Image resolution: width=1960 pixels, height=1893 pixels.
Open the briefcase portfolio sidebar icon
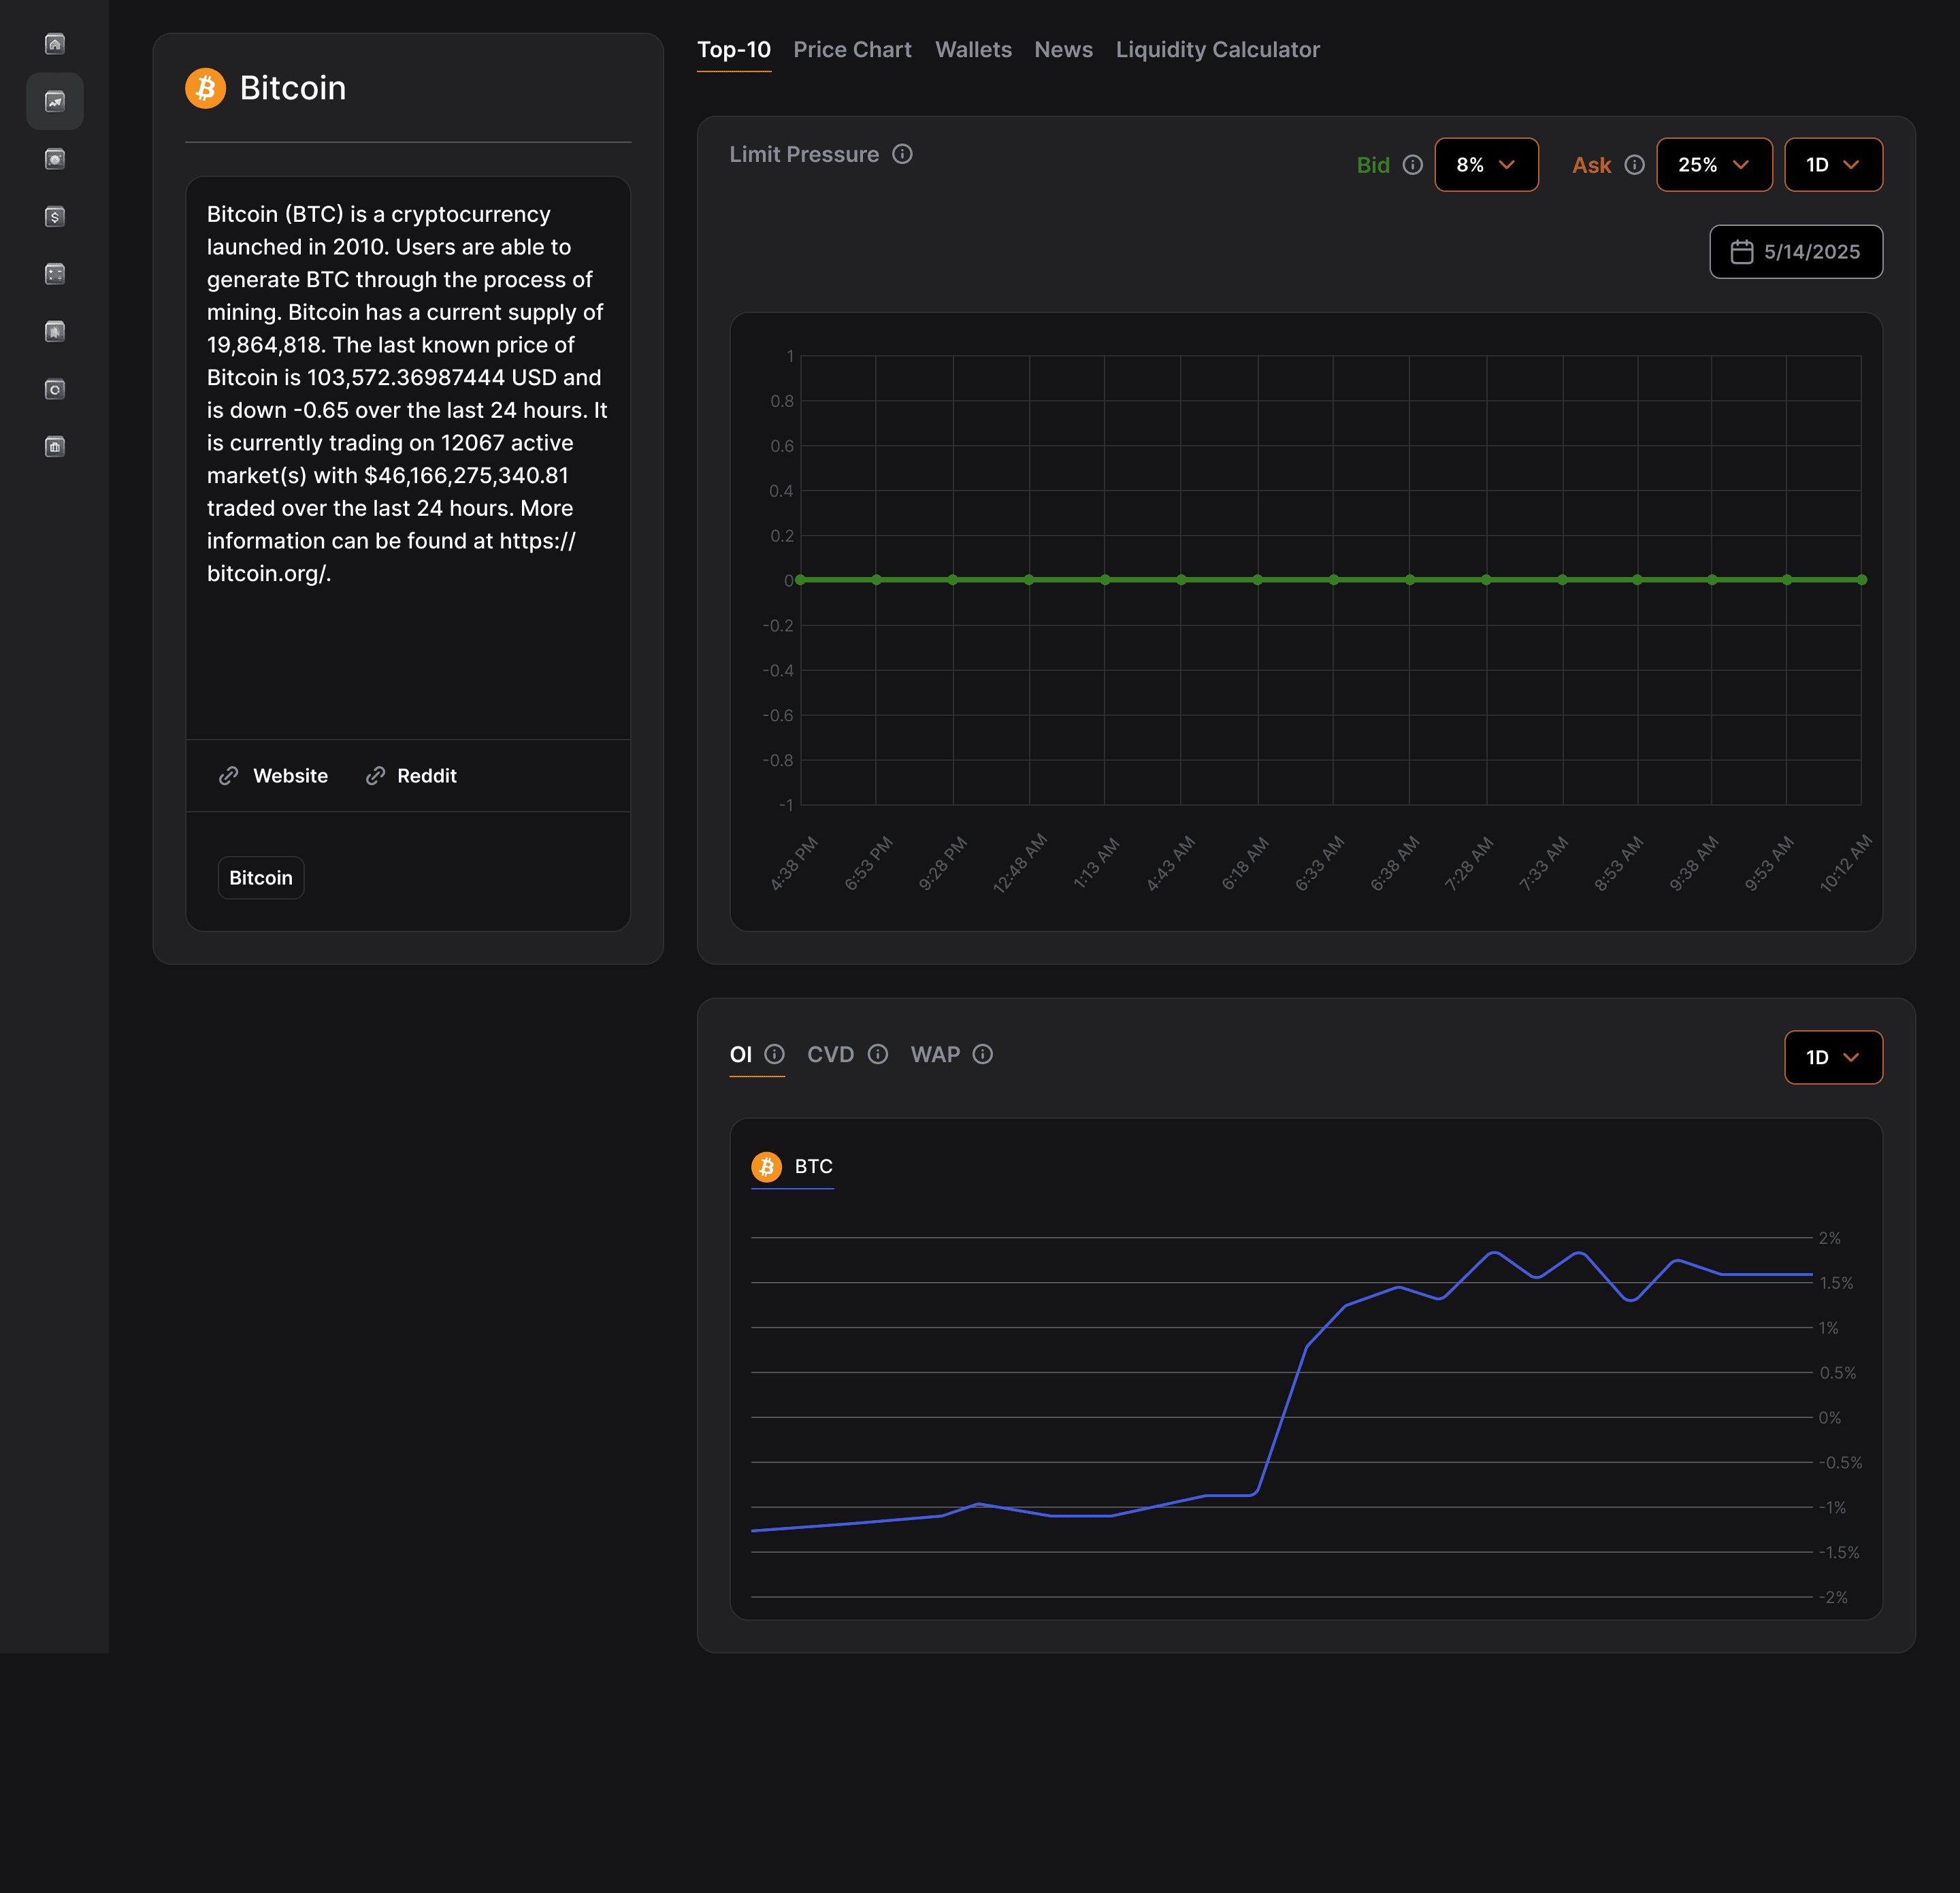(55, 446)
